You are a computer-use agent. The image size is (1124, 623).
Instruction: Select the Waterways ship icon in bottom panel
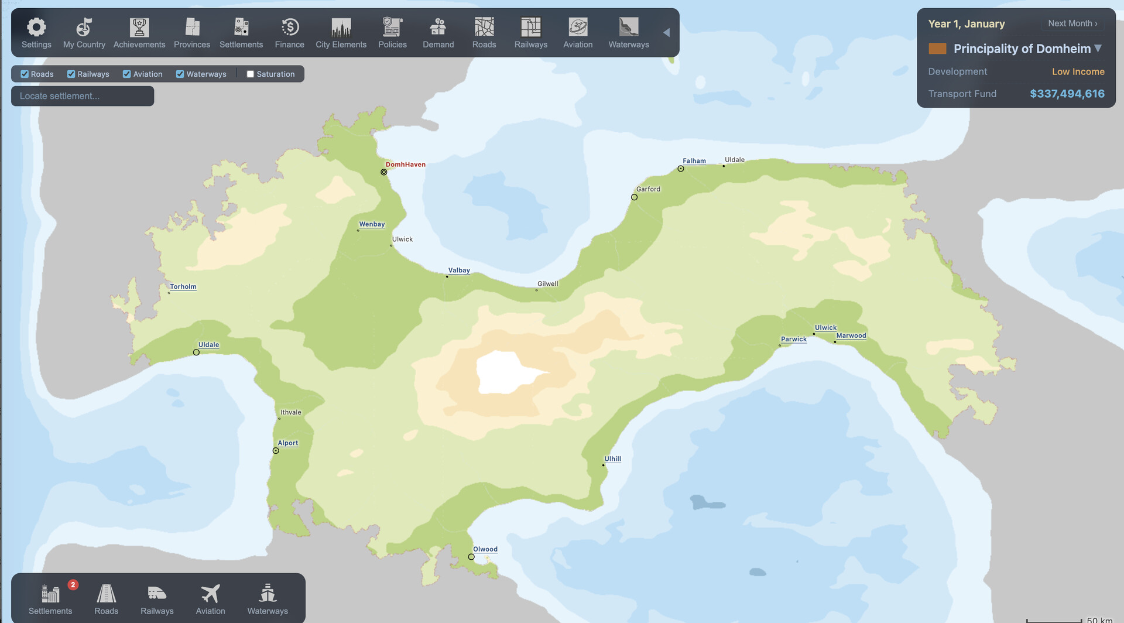268,594
